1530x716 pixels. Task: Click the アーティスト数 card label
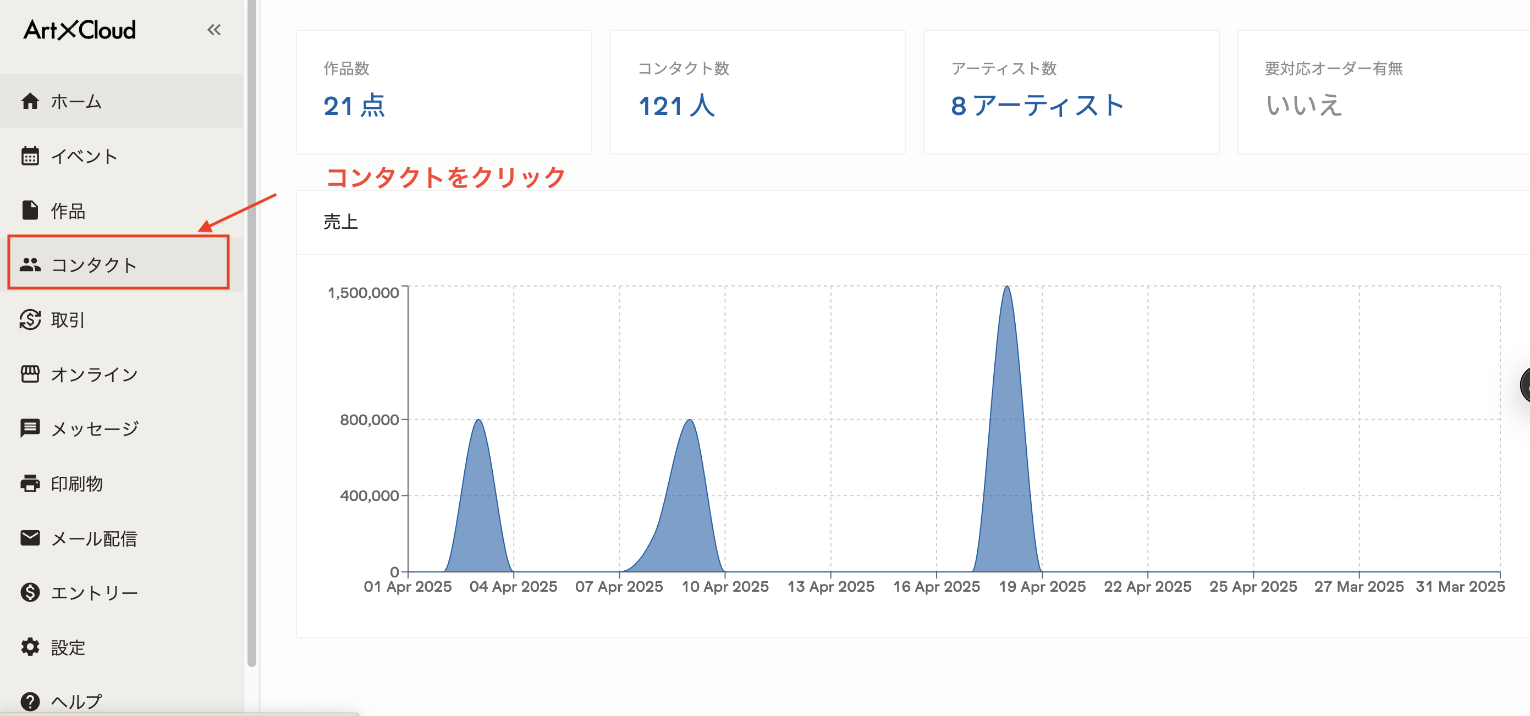point(1004,68)
